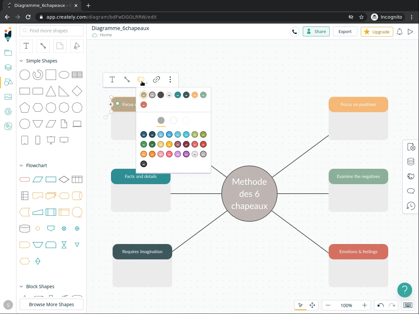Open the image import panel
The height and width of the screenshot is (314, 419).
pyautogui.click(x=8, y=97)
